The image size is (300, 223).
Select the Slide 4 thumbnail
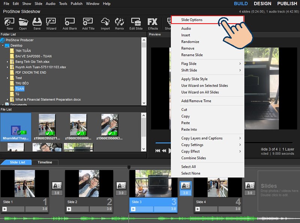coord(218,187)
